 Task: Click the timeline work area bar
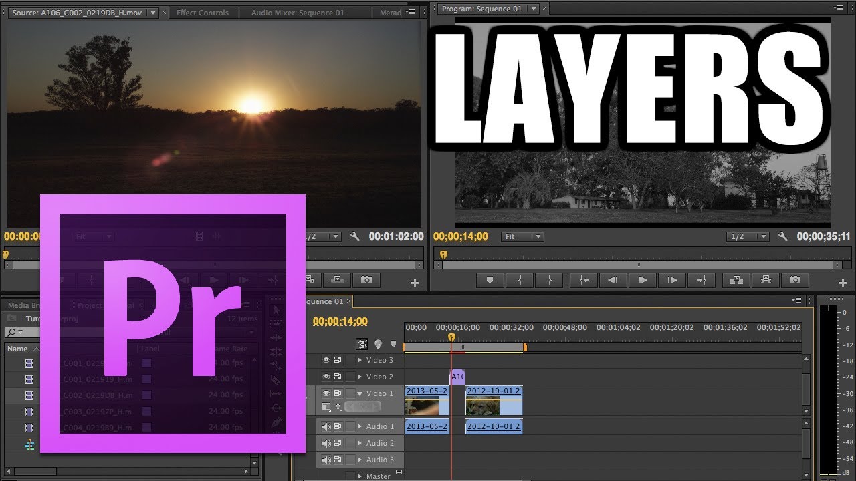pyautogui.click(x=464, y=347)
